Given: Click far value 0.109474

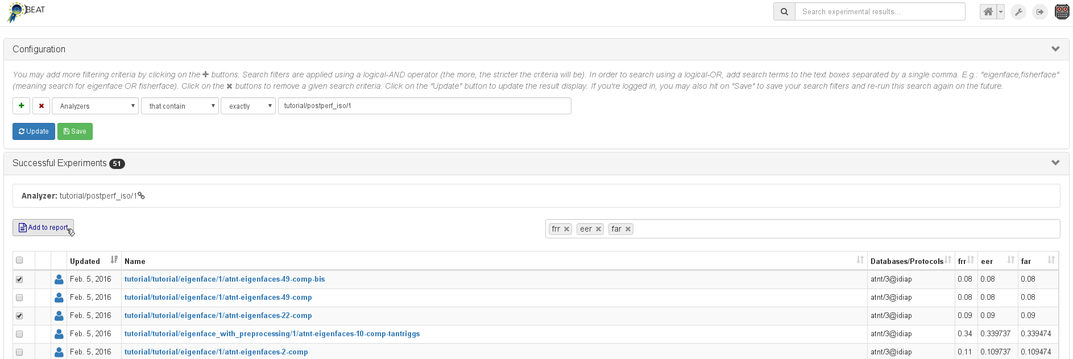Looking at the screenshot, I should coord(1036,352).
